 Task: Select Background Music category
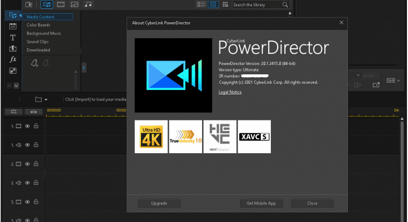tap(44, 33)
